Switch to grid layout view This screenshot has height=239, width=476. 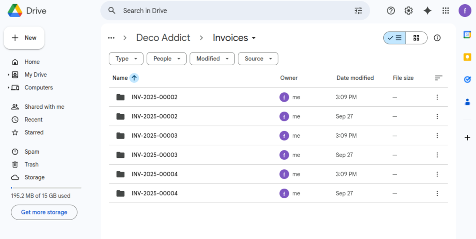coord(416,38)
